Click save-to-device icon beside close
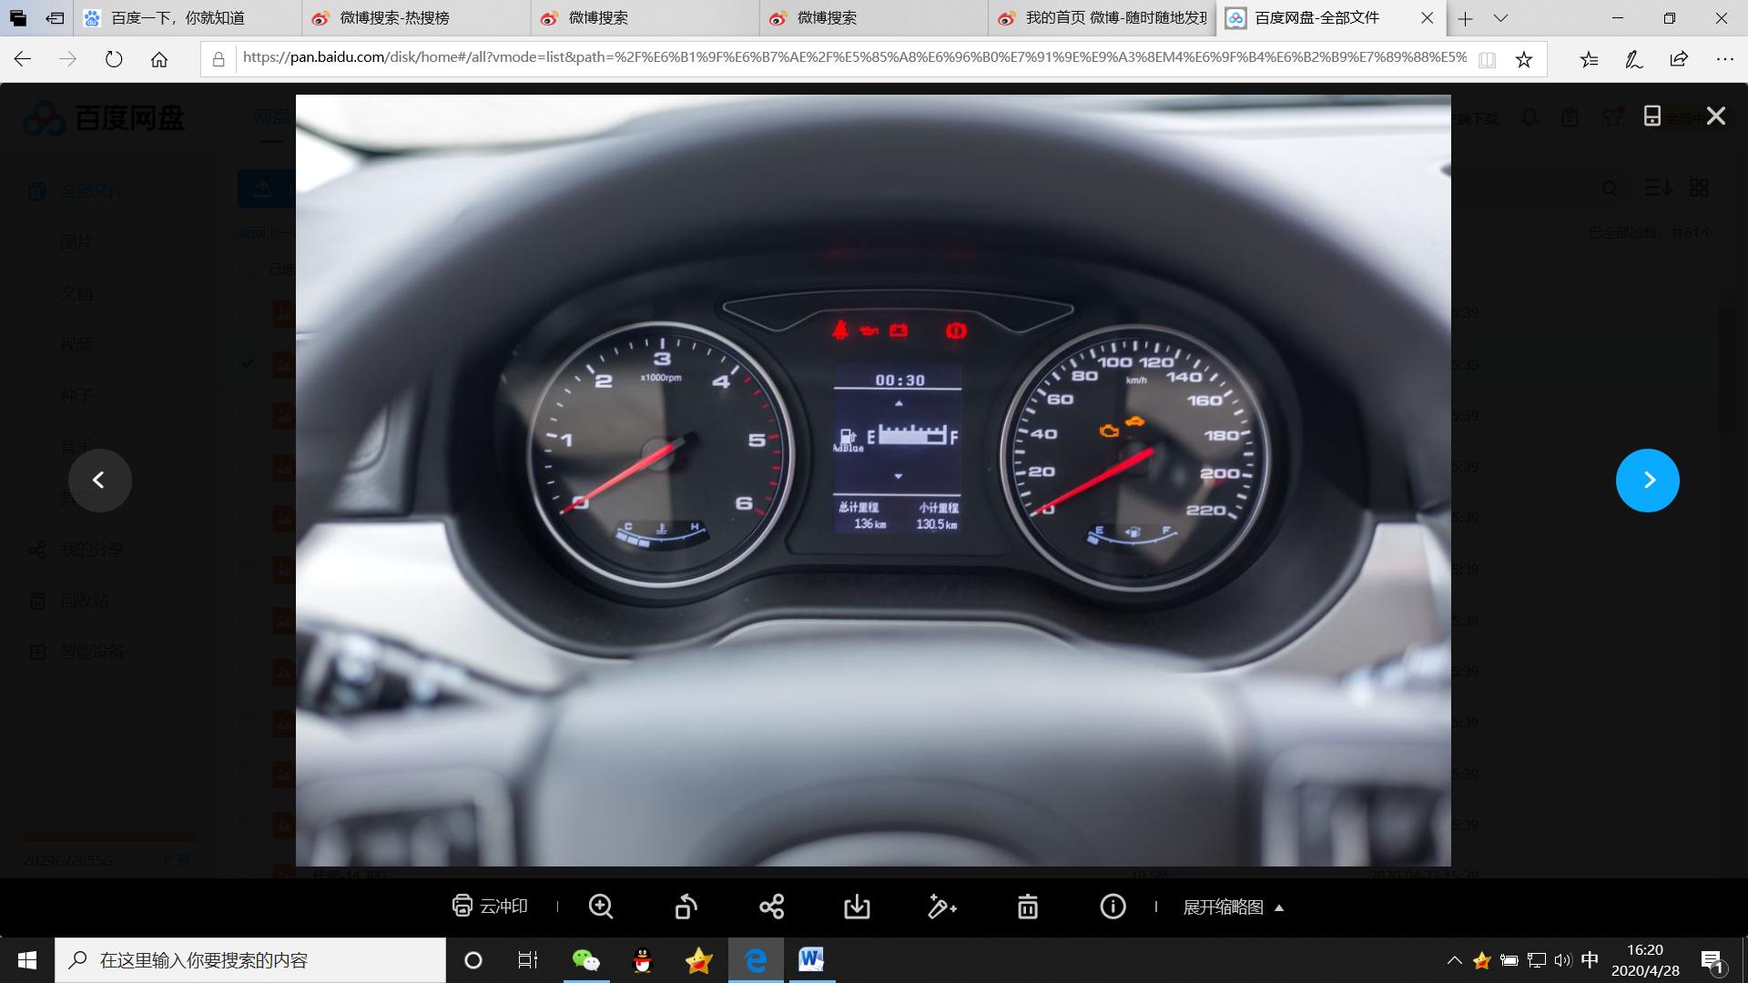1748x983 pixels. click(x=1651, y=116)
